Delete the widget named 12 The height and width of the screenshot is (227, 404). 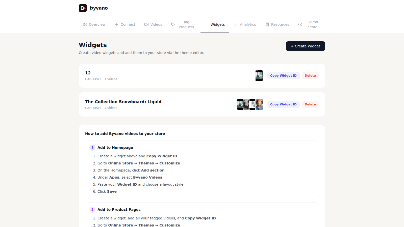coord(310,76)
